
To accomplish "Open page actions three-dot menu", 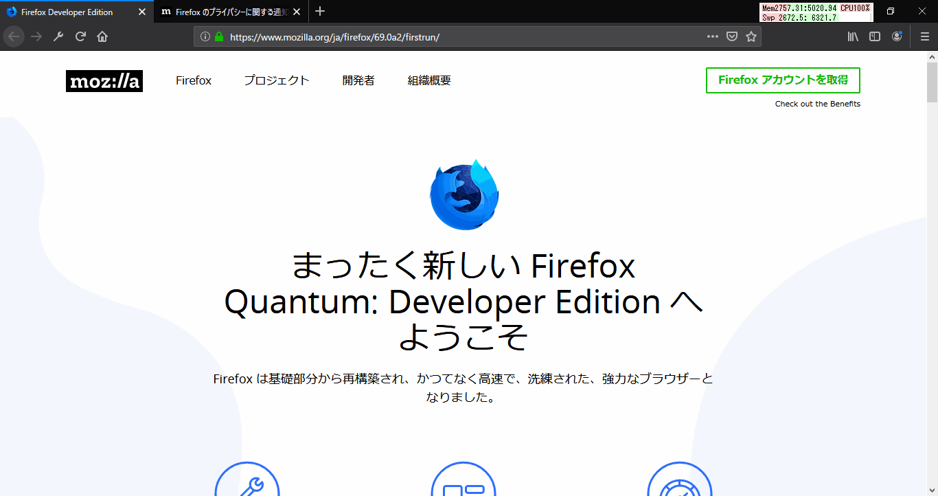I will pyautogui.click(x=713, y=36).
